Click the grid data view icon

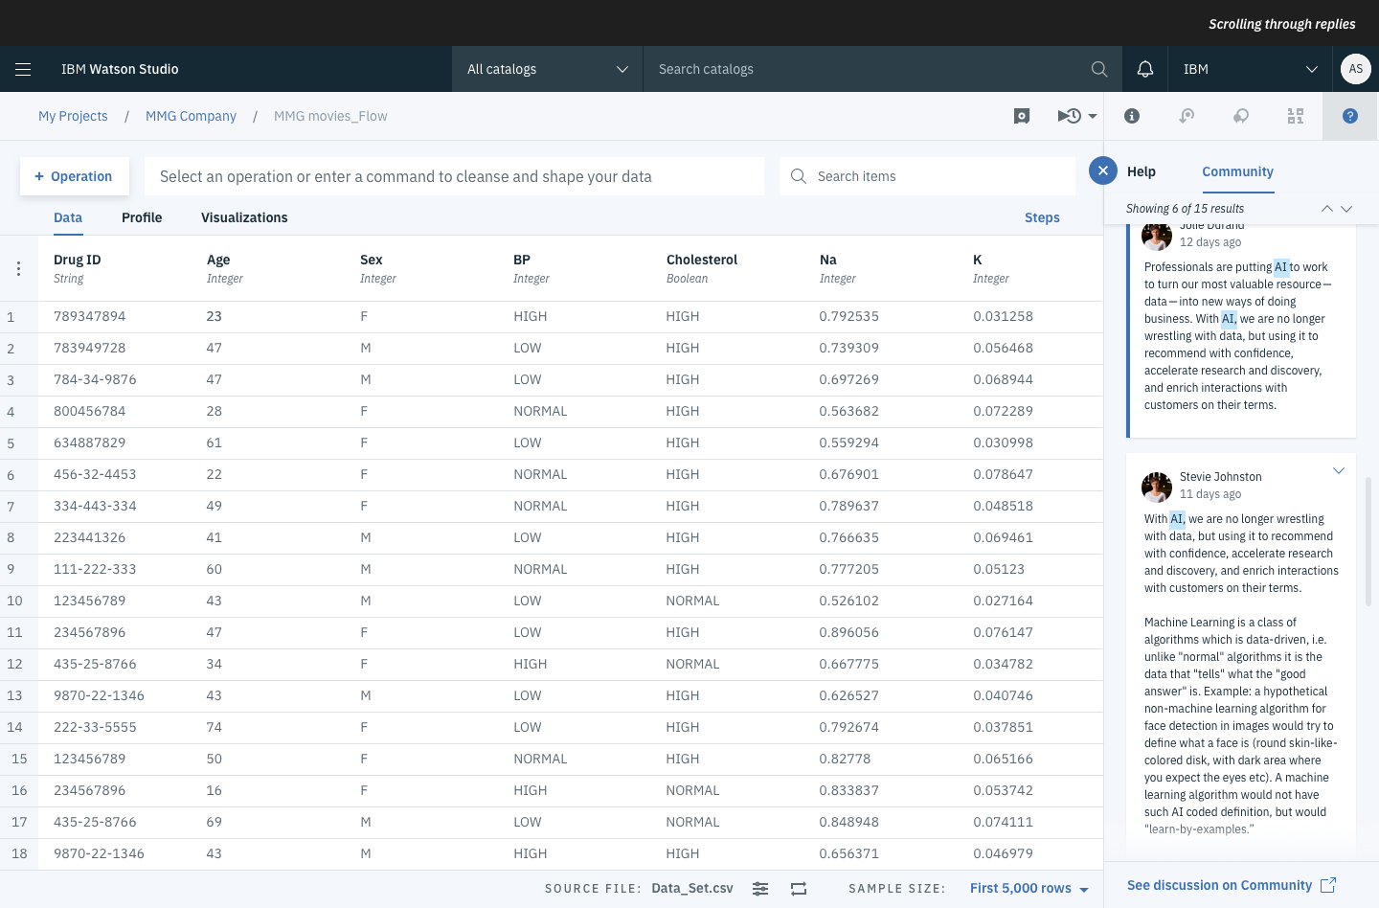pyautogui.click(x=1295, y=116)
